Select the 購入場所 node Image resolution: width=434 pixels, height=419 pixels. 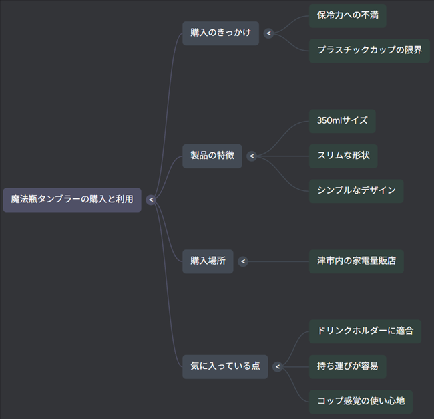tap(208, 261)
